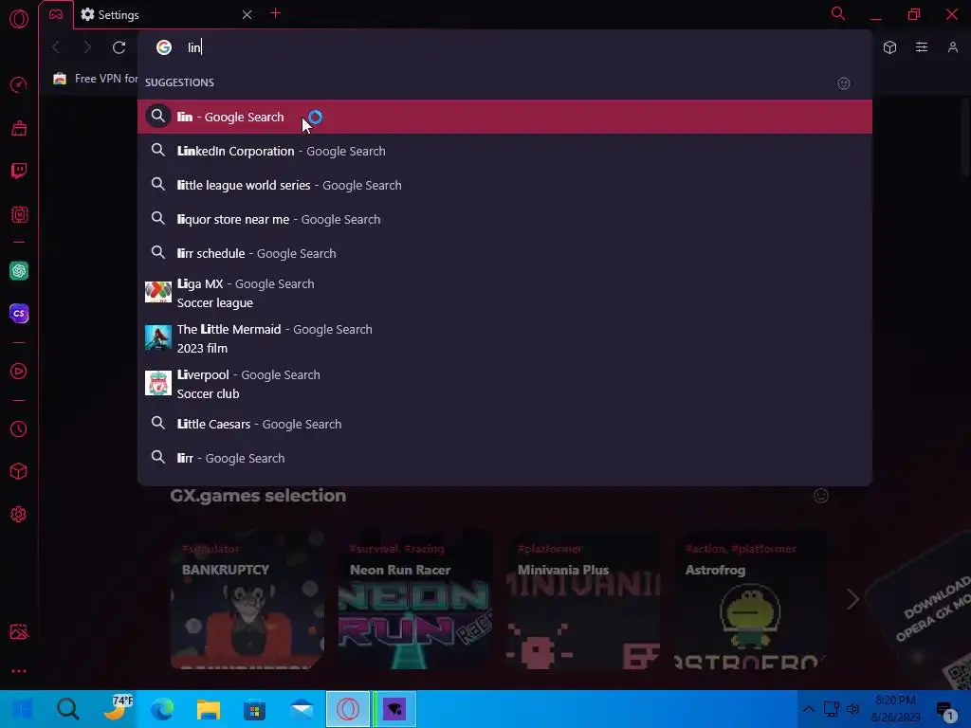Select 'Little Caesars' suggestion
This screenshot has width=971, height=728.
[x=504, y=424]
